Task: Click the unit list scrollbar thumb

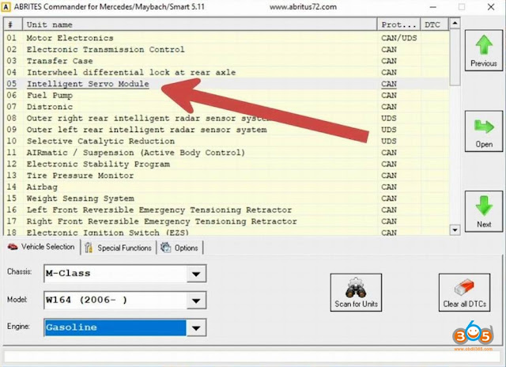Action: point(455,57)
